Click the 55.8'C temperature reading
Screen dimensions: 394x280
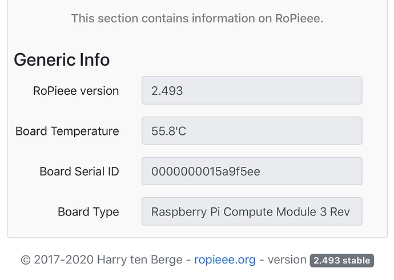click(x=168, y=131)
